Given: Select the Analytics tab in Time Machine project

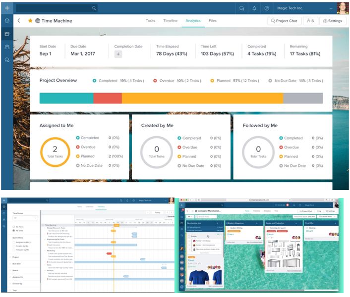Looking at the screenshot, I should click(x=193, y=21).
